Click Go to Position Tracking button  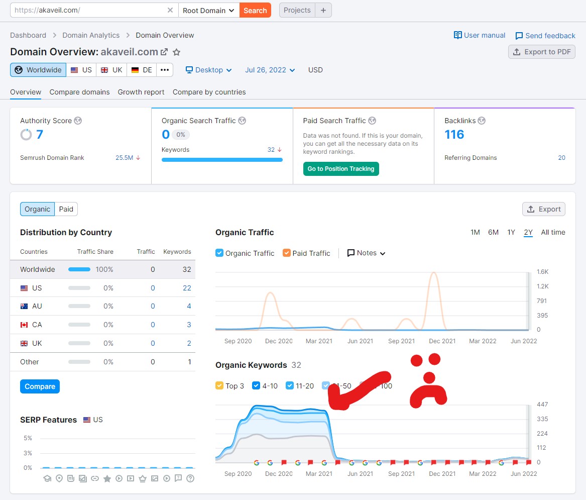(341, 169)
